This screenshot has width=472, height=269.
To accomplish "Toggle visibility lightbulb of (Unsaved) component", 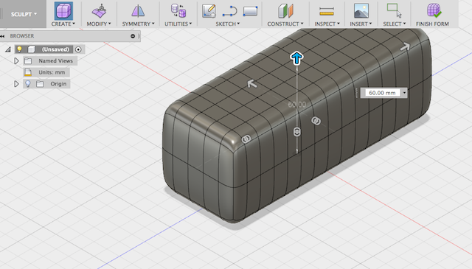I will 19,49.
